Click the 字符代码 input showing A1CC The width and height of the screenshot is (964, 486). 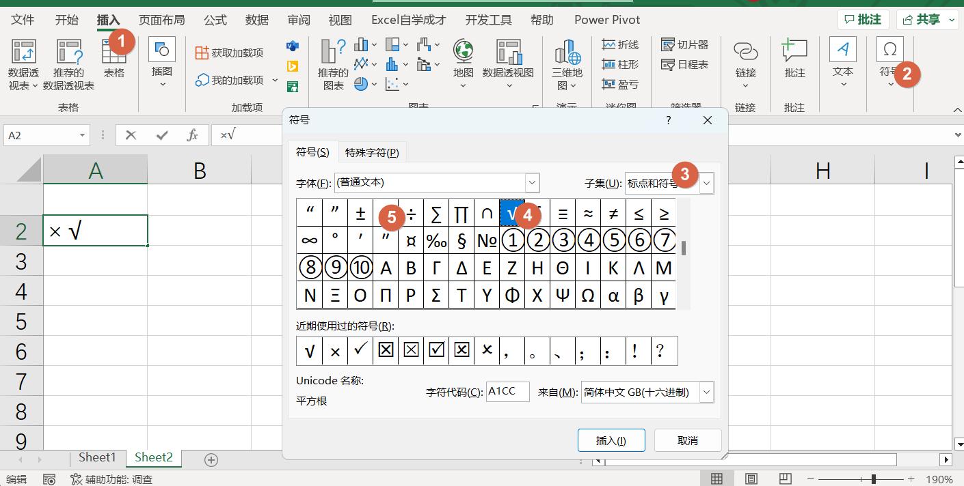(507, 391)
